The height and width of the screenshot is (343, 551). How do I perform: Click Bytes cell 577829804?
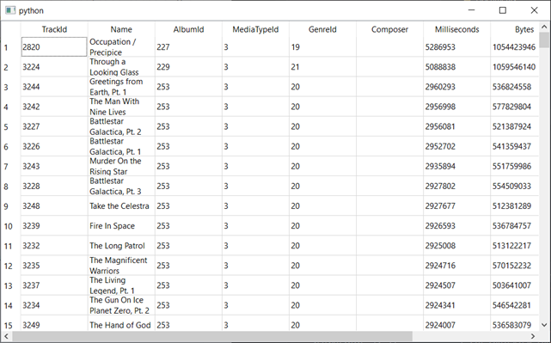click(515, 107)
